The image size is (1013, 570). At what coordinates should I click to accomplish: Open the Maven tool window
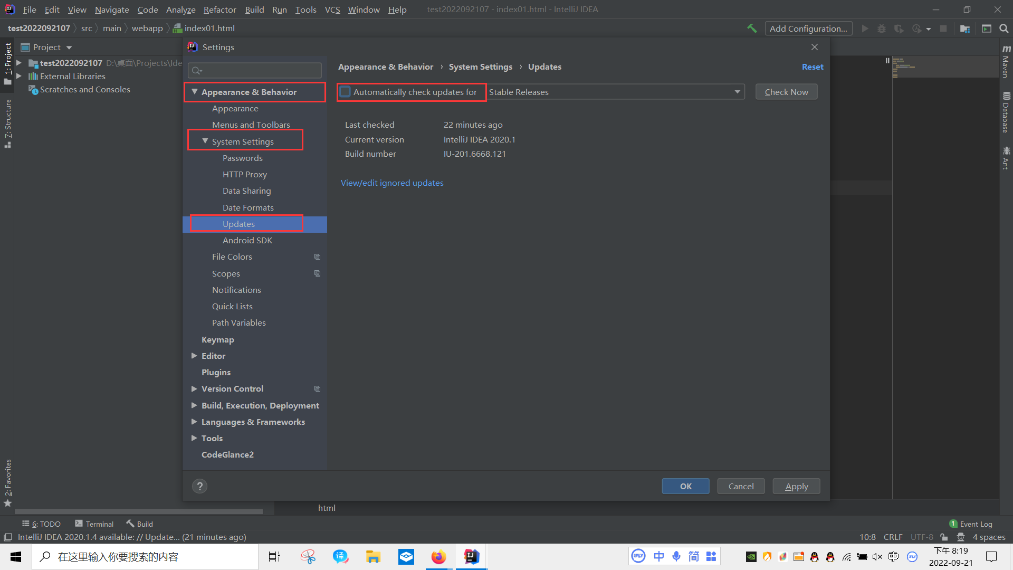pos(1006,61)
